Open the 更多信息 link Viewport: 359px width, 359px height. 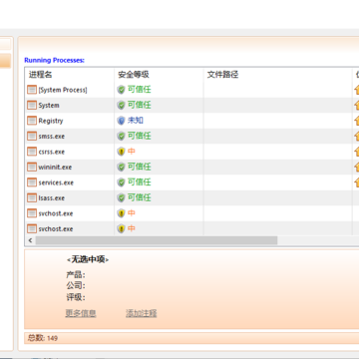click(81, 313)
